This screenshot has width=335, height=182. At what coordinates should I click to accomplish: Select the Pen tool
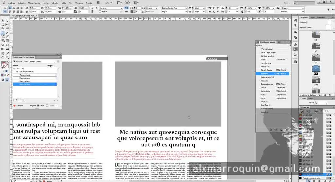(3, 37)
